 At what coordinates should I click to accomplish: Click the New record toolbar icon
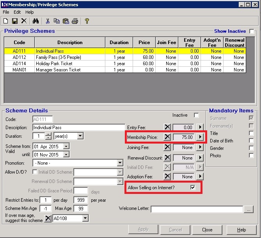tap(6, 21)
